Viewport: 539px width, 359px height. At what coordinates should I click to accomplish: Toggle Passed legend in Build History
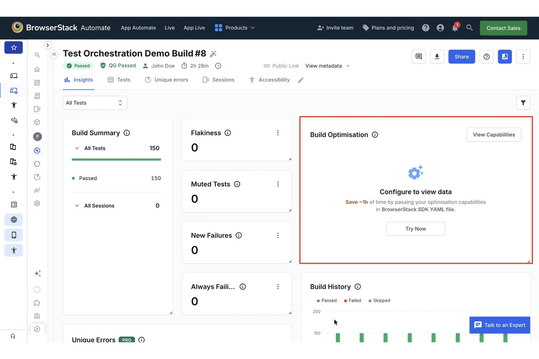coord(327,300)
